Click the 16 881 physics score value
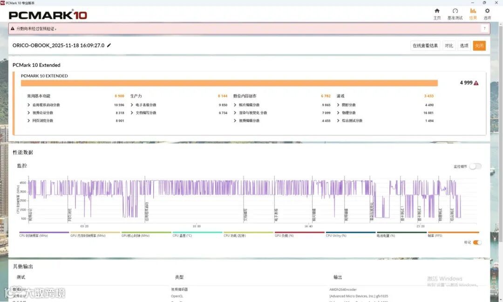The height and width of the screenshot is (302, 503). (x=428, y=113)
